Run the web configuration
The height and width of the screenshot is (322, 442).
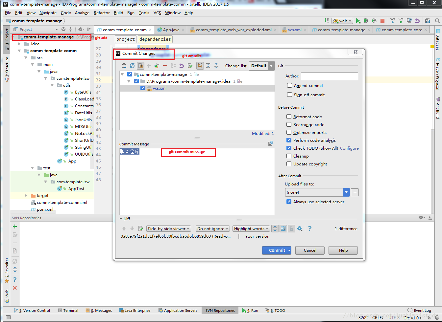coord(358,21)
